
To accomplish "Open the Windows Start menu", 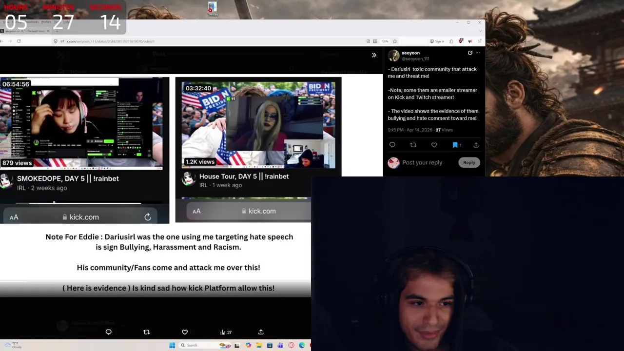I will click(172, 345).
